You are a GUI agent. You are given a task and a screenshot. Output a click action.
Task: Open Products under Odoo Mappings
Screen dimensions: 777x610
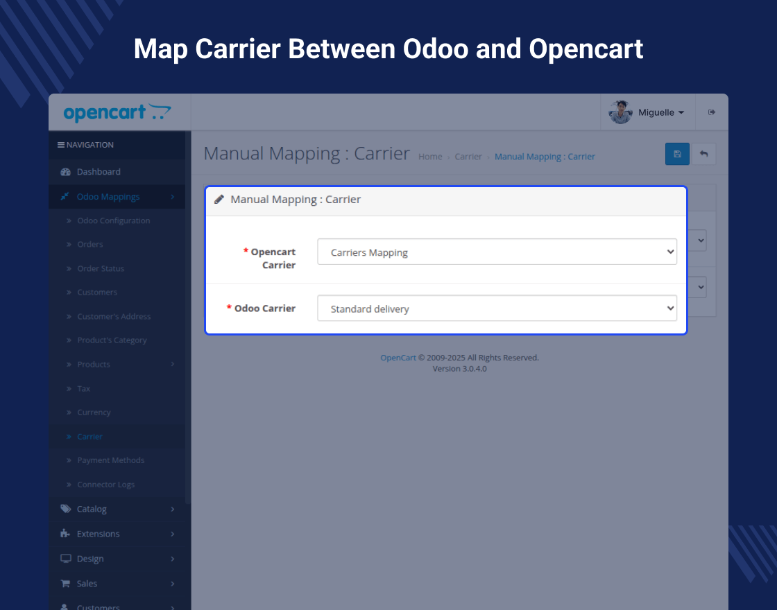tap(94, 365)
